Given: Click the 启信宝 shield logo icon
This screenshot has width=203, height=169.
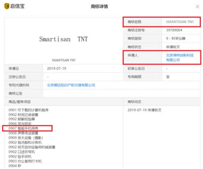Looking at the screenshot, I should pos(7,6).
